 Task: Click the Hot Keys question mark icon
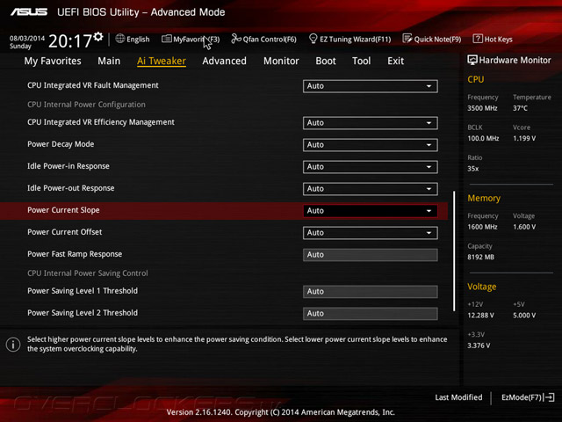[x=478, y=39]
